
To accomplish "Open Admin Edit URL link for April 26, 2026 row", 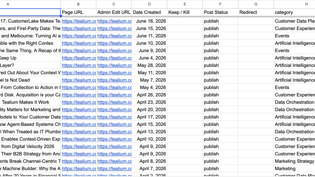I will point(114,95).
